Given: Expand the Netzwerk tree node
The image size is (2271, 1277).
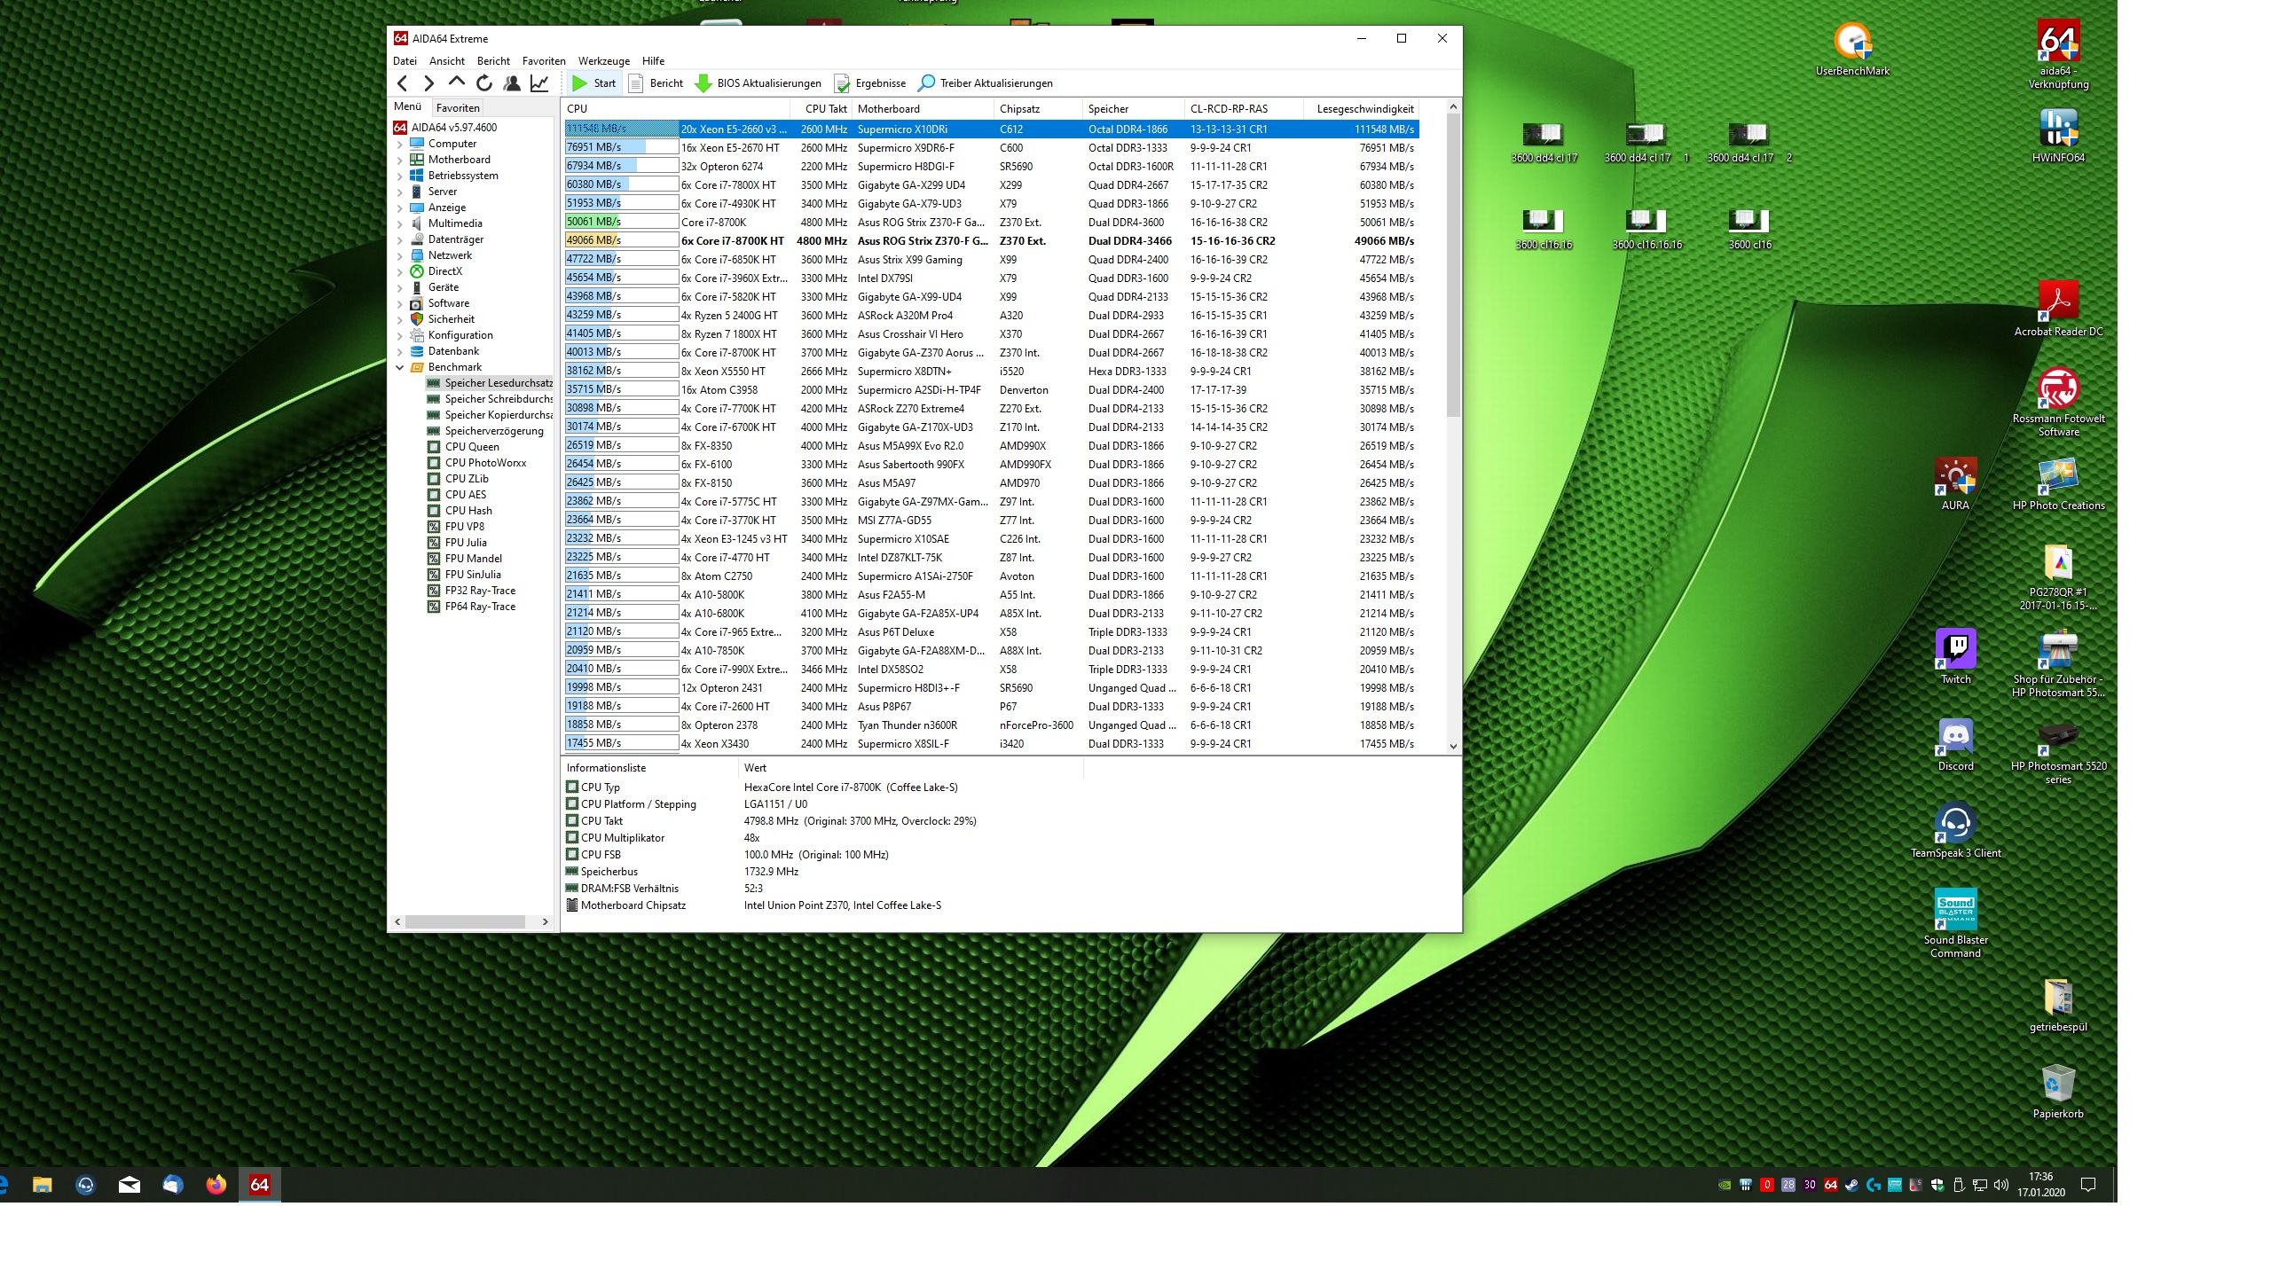Looking at the screenshot, I should tap(399, 256).
